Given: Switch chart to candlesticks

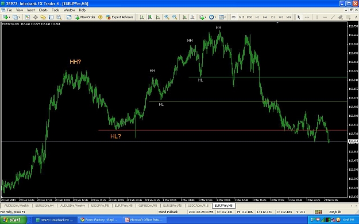Looking at the screenshot, I should tap(150, 17).
